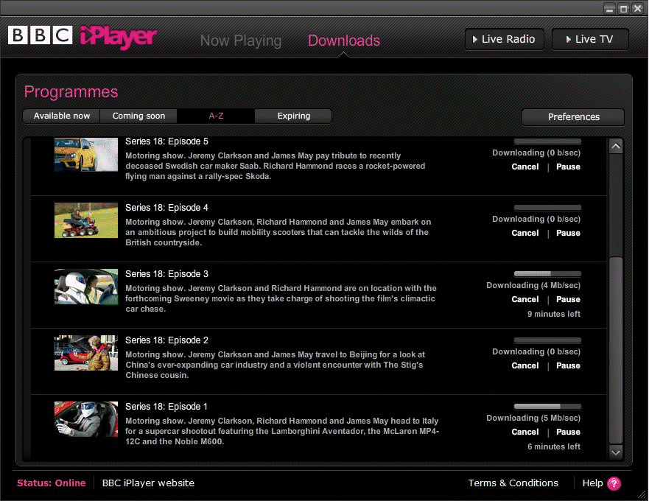Pause the Series 18 Episode 5 download
This screenshot has height=501, width=649.
[x=568, y=167]
